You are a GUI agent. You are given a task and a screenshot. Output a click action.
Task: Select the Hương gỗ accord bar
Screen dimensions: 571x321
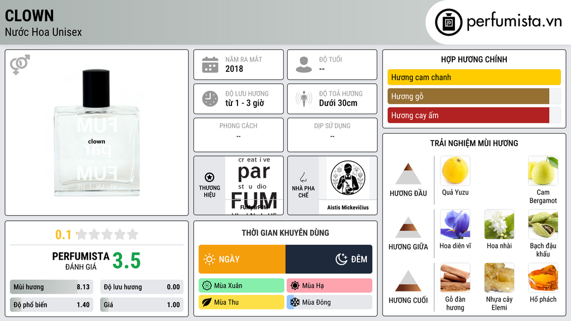point(474,96)
